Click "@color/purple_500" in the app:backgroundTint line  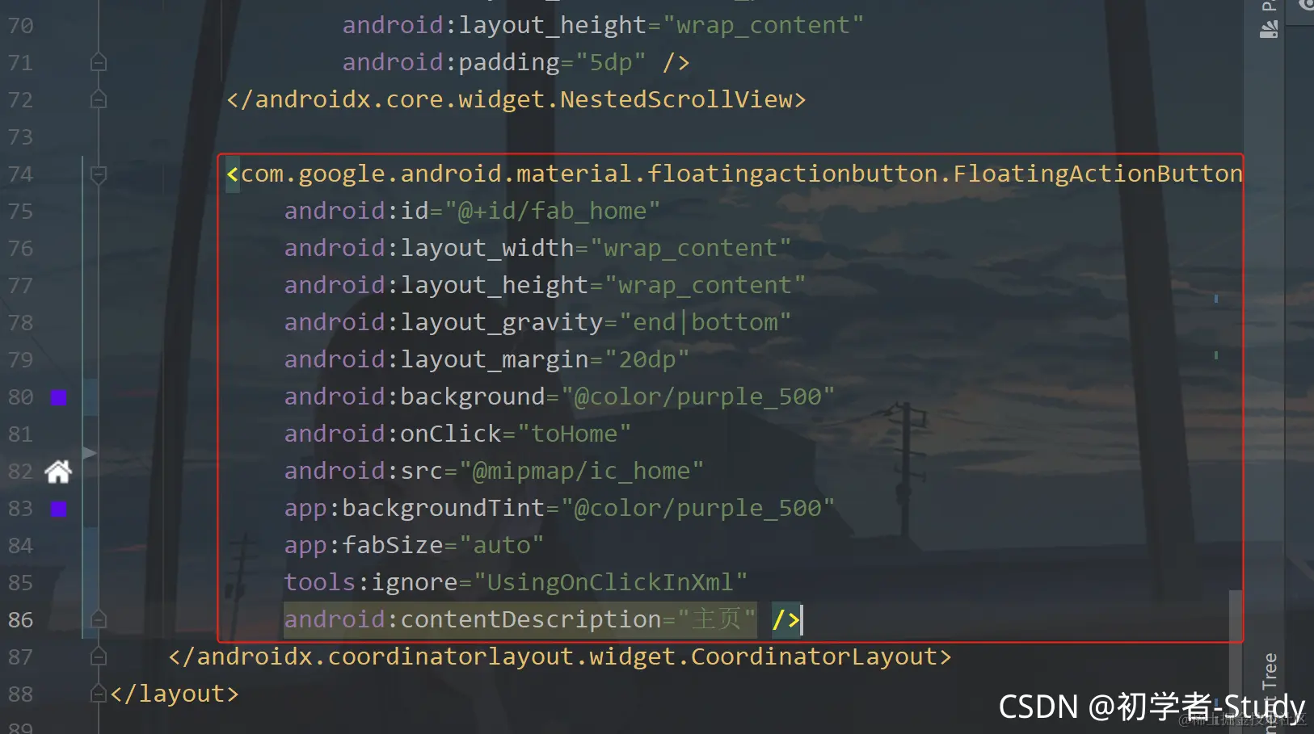coord(697,509)
